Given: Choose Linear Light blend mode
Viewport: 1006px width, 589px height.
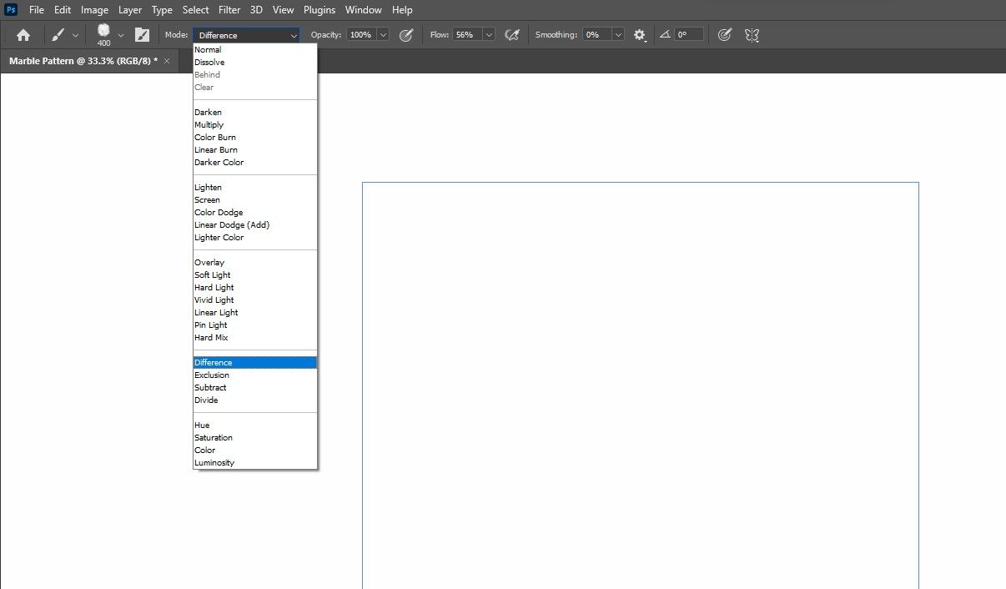Looking at the screenshot, I should [x=255, y=313].
